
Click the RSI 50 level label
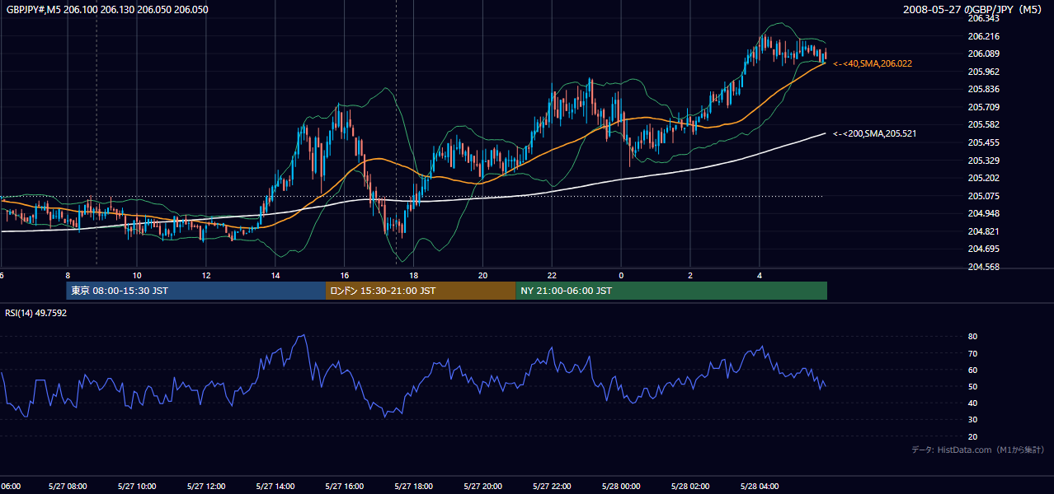tap(972, 386)
